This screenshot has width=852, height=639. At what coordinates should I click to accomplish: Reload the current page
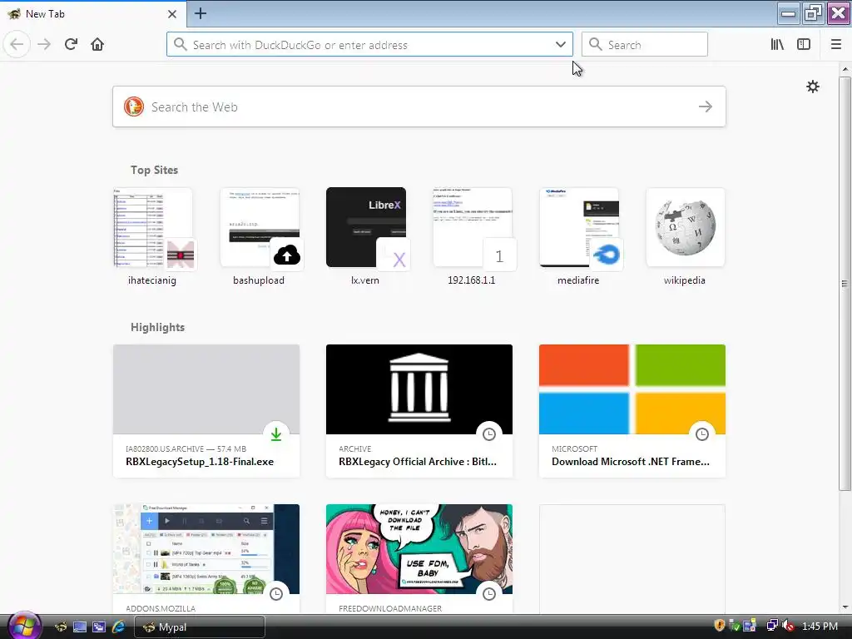pos(71,44)
